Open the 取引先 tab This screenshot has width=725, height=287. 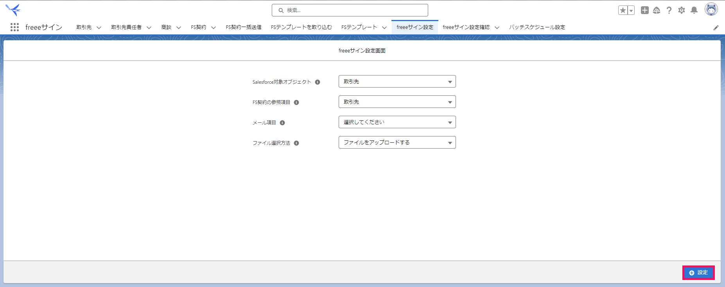coord(84,27)
